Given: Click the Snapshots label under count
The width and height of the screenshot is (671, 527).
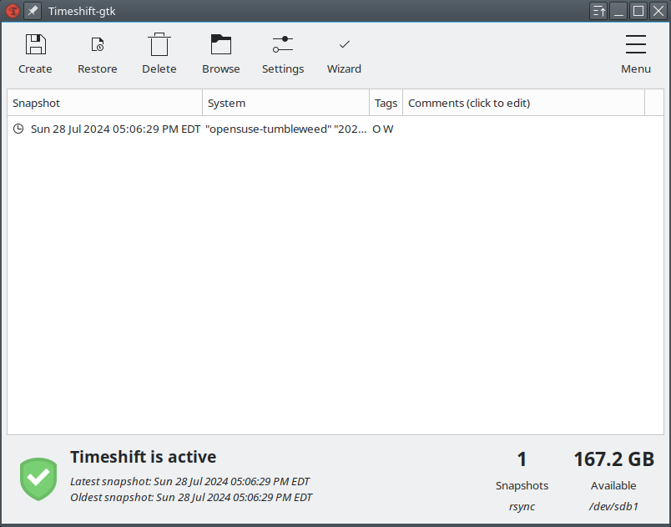Looking at the screenshot, I should pyautogui.click(x=522, y=485).
